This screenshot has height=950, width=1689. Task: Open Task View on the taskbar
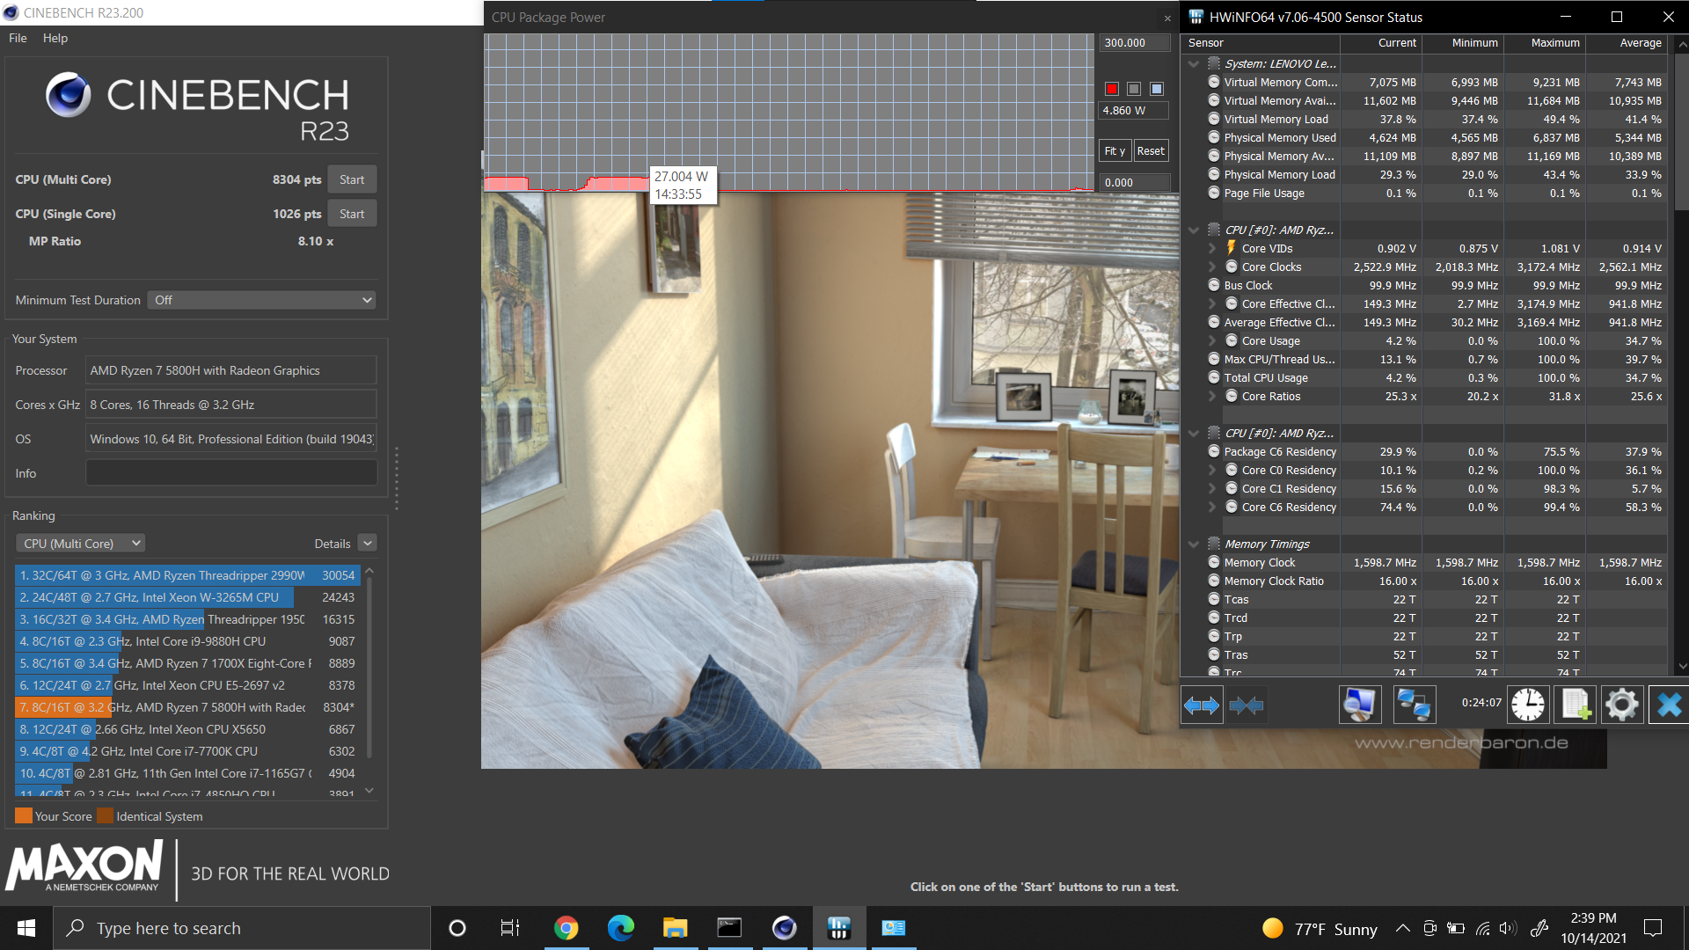(510, 928)
